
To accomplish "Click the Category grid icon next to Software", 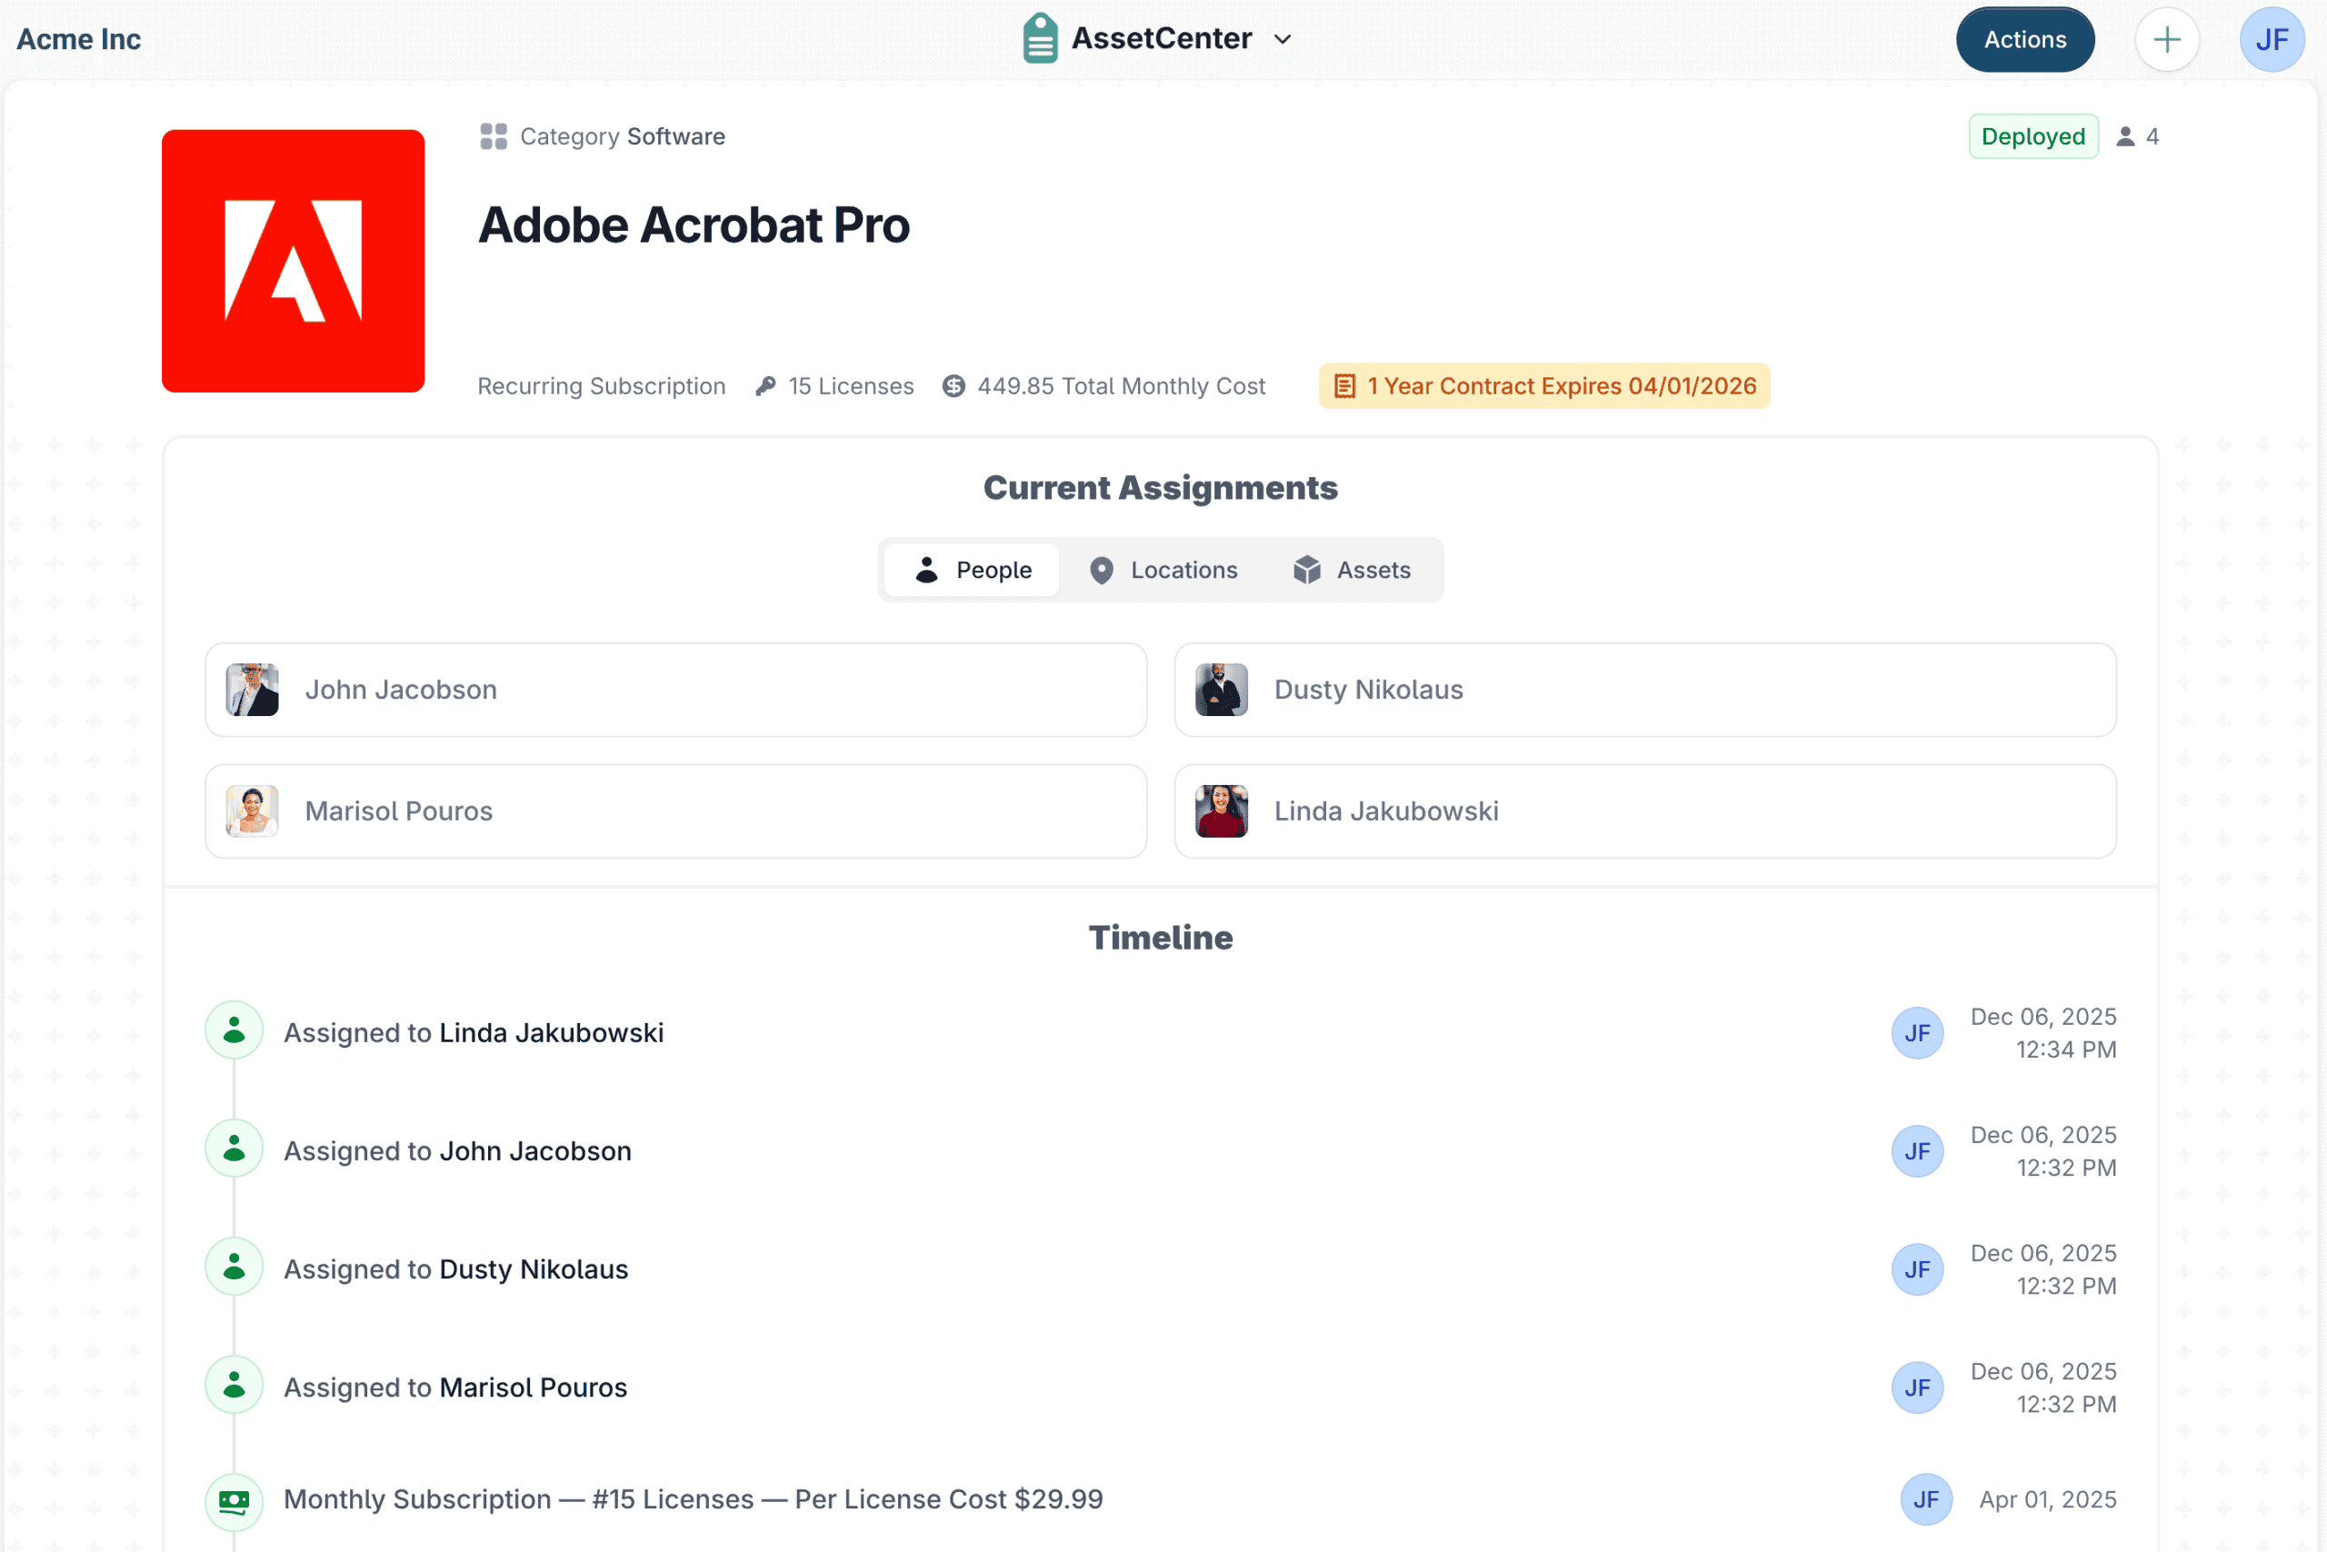I will click(492, 136).
